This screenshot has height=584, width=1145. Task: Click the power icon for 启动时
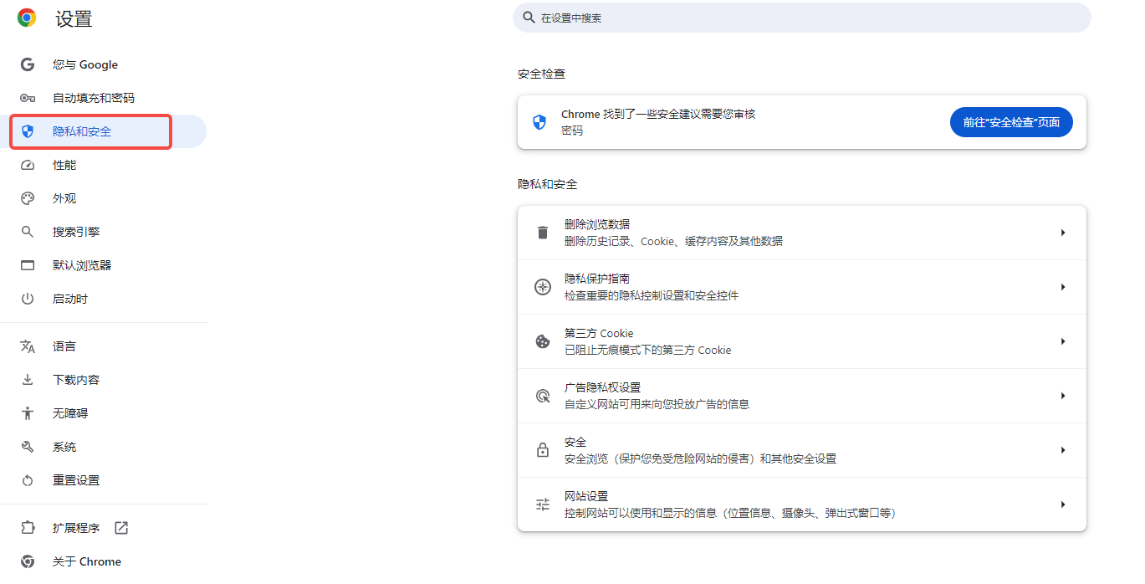click(x=28, y=299)
